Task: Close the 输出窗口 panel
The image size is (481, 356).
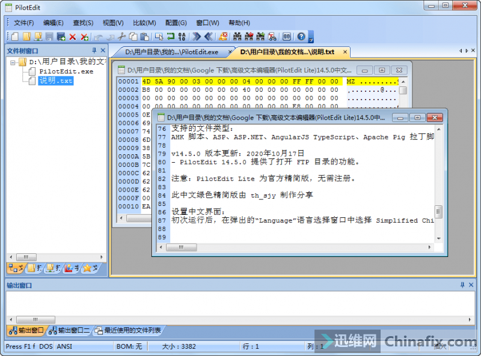Action: click(x=471, y=285)
